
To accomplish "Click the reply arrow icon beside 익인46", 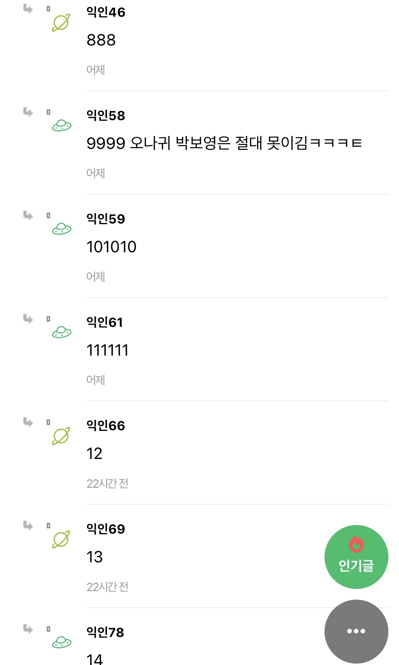I will point(28,9).
